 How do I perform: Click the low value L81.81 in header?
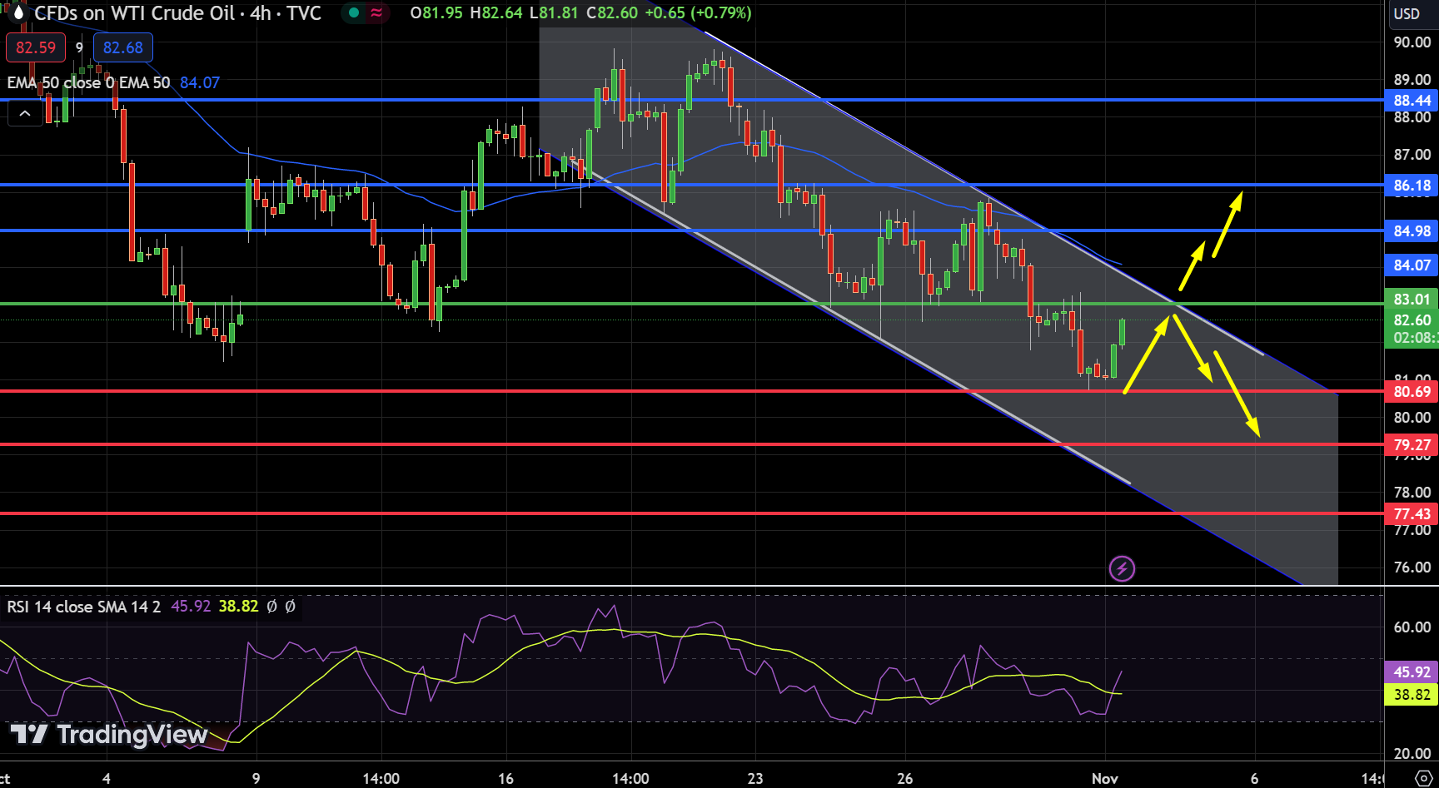[555, 13]
